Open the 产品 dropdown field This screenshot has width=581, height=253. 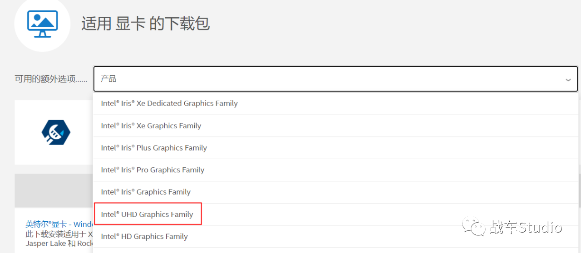point(336,79)
